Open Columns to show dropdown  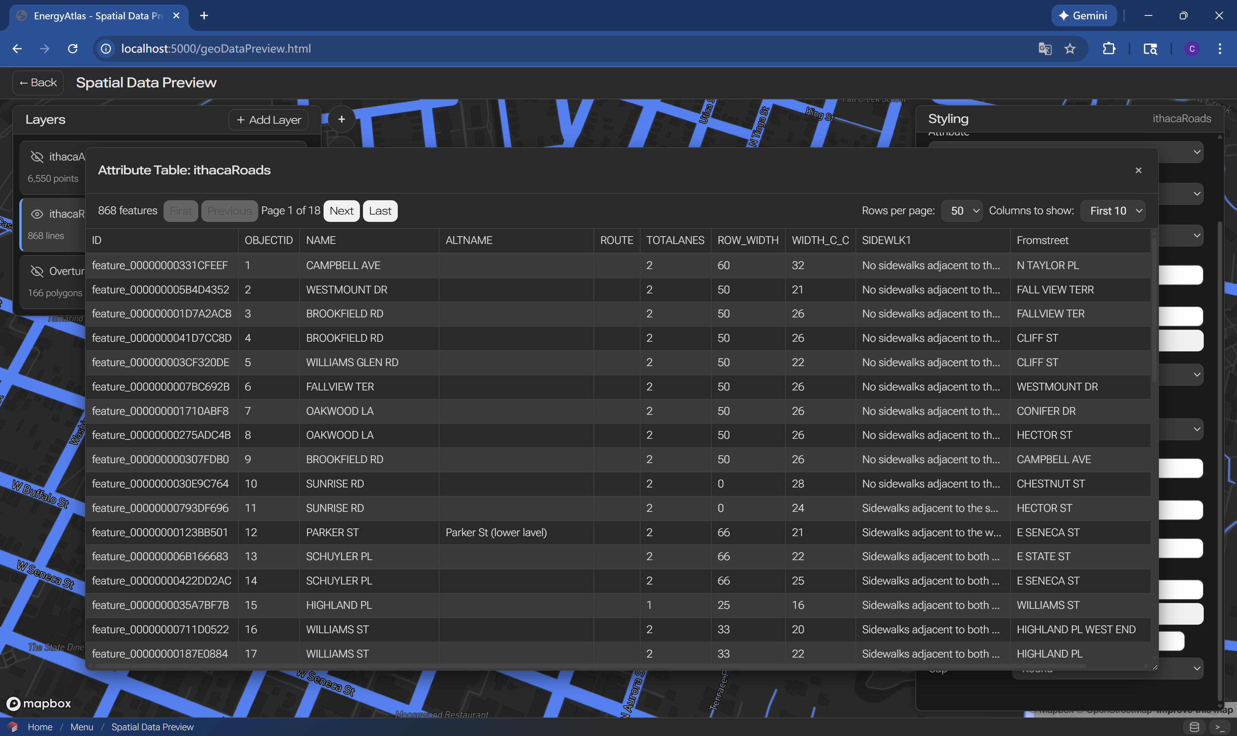pyautogui.click(x=1113, y=211)
